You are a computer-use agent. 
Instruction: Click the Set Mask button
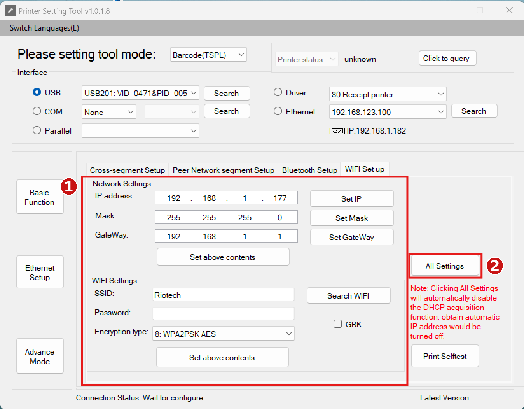(x=352, y=218)
